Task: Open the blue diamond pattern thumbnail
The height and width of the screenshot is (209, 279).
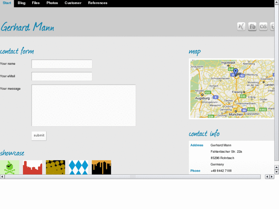Action: 78,167
